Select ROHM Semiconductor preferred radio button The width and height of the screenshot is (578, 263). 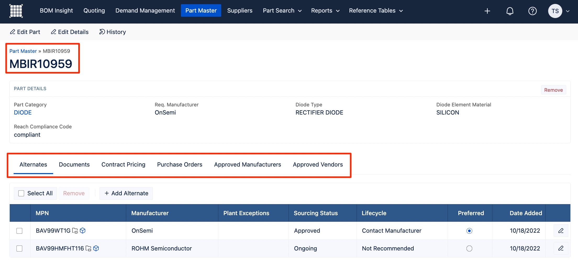click(469, 248)
